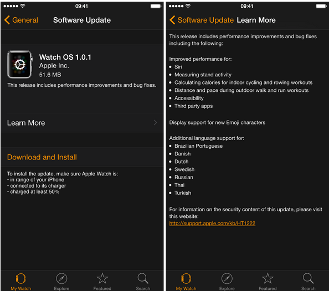The width and height of the screenshot is (329, 291).
Task: Tap Wi-Fi status icon in left screen
Action: pos(23,6)
